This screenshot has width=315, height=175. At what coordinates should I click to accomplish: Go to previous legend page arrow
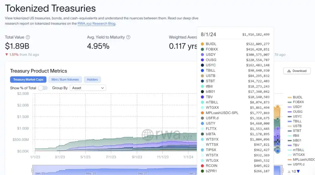tap(289, 172)
